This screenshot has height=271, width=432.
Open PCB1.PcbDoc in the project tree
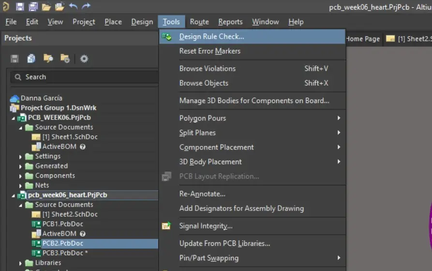coord(62,224)
